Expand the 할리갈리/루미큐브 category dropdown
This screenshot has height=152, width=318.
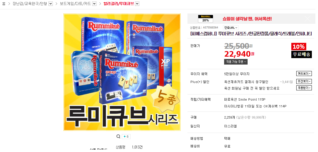click(137, 4)
